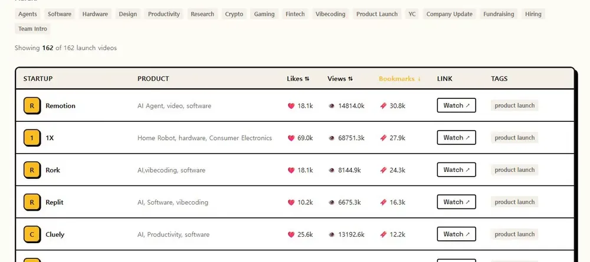Image resolution: width=590 pixels, height=262 pixels.
Task: Click the Fundraising filter chip
Action: coord(499,14)
